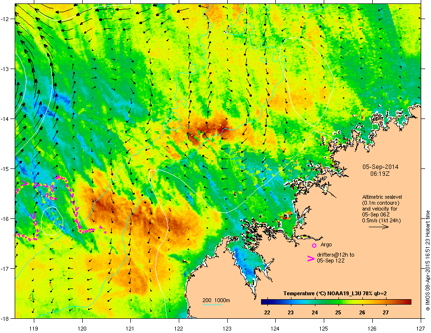Click the Temperature NOAA19_L3U colorbar title
431x333 pixels.
pos(335,293)
